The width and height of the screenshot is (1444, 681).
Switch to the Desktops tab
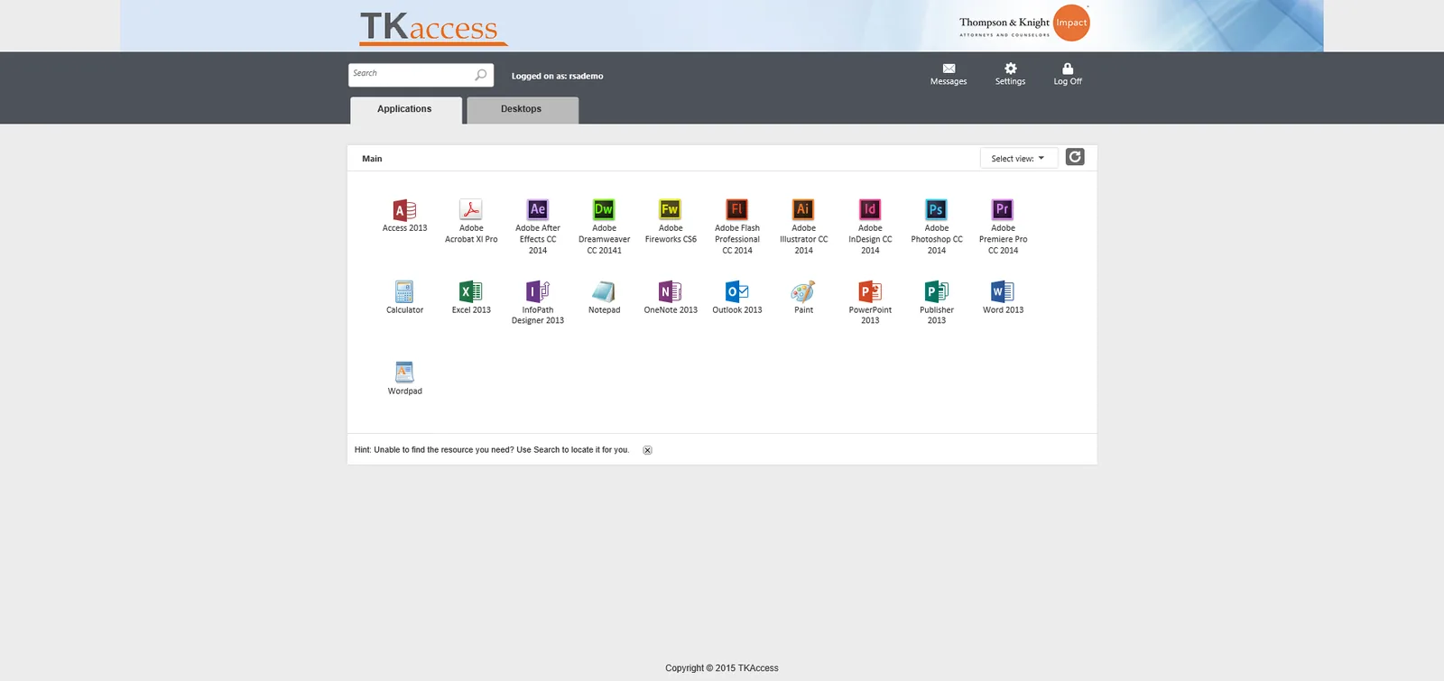point(522,110)
